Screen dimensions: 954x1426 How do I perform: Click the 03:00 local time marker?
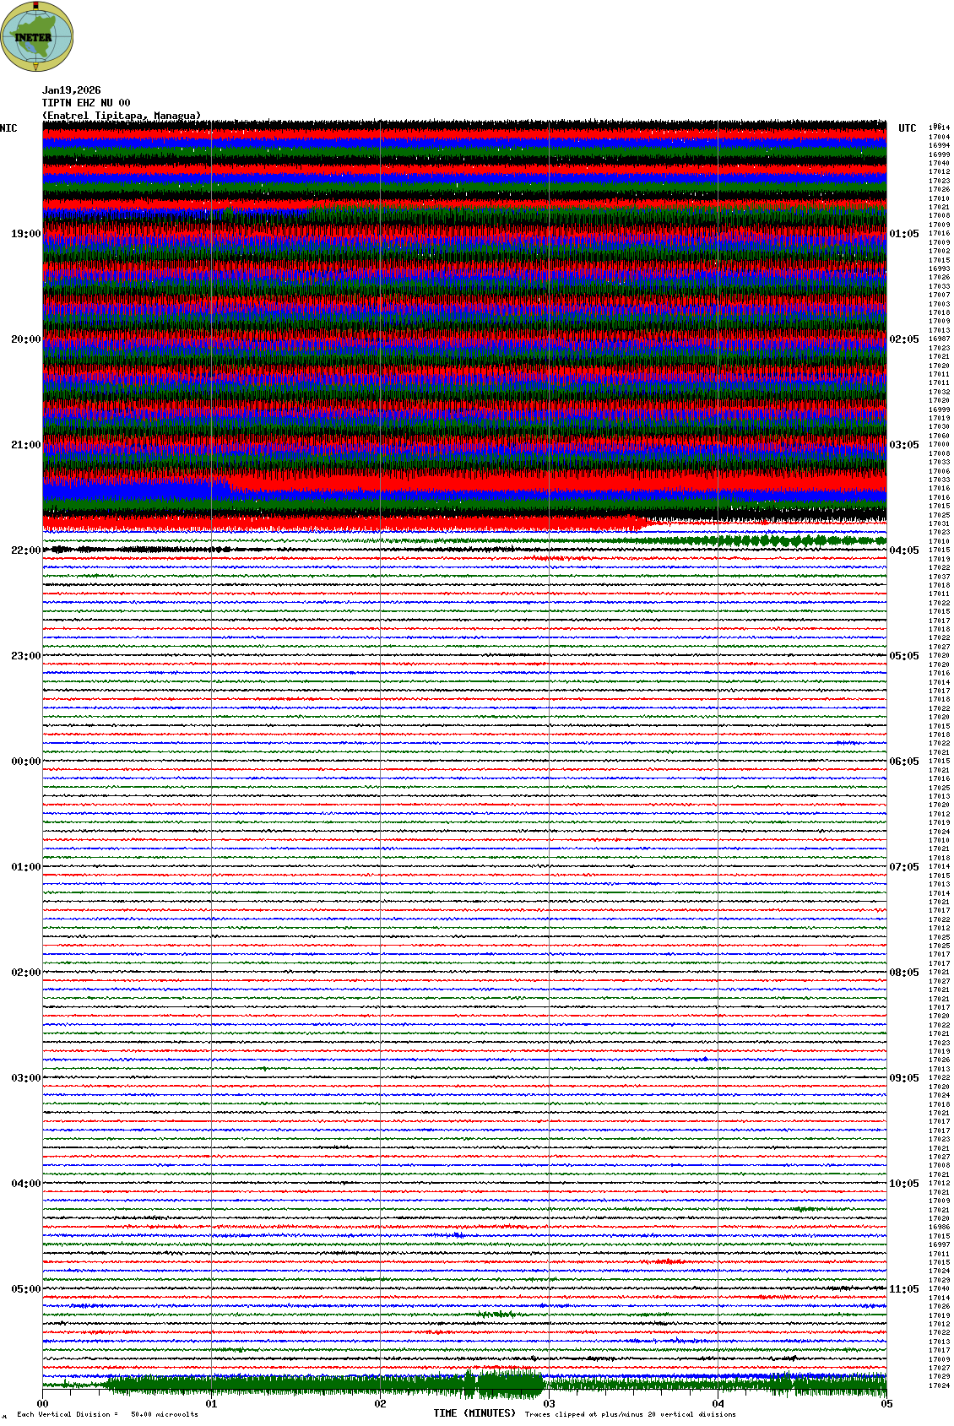click(25, 1078)
